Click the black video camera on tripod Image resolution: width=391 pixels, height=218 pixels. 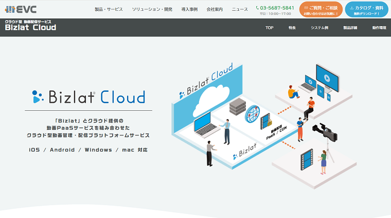pos(325,132)
